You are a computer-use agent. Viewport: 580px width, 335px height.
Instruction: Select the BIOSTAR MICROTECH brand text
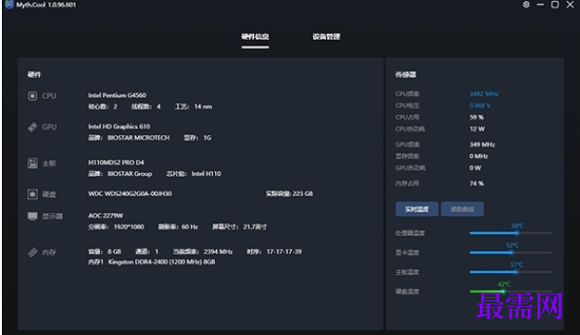coord(138,138)
